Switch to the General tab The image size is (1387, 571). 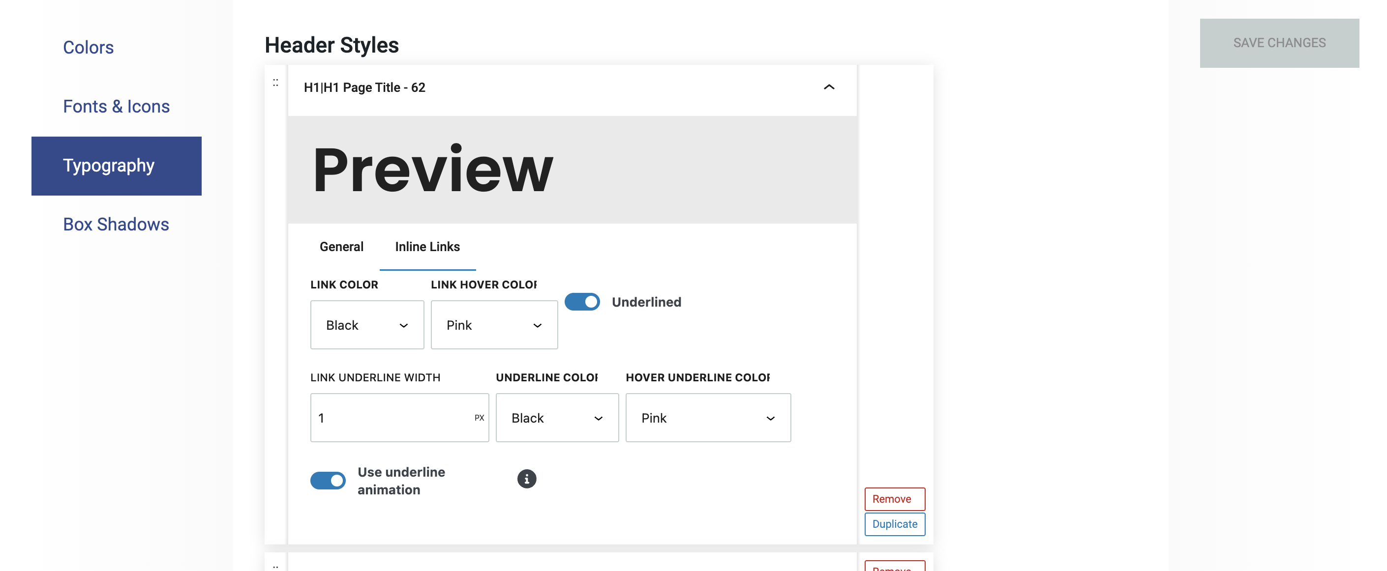pos(341,247)
